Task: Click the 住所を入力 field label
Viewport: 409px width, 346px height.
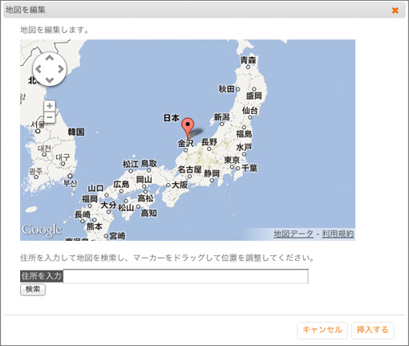Action: [42, 276]
